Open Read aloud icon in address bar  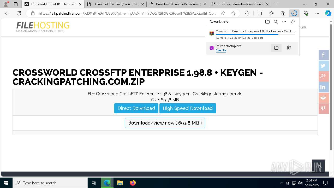[223, 13]
